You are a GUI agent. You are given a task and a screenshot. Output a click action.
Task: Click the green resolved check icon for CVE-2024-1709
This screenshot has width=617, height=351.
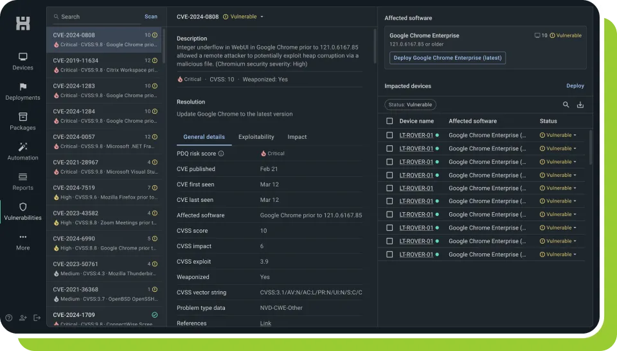[155, 315]
